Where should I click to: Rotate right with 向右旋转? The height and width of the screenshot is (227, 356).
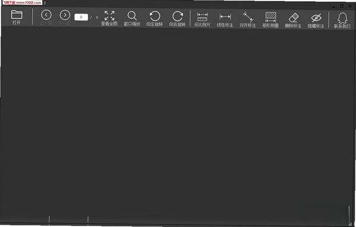177,19
